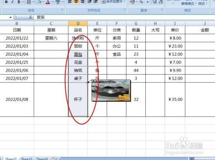The image size is (215, 160).
Task: Toggle the highlighted center alignment button
Action: [76, 2]
